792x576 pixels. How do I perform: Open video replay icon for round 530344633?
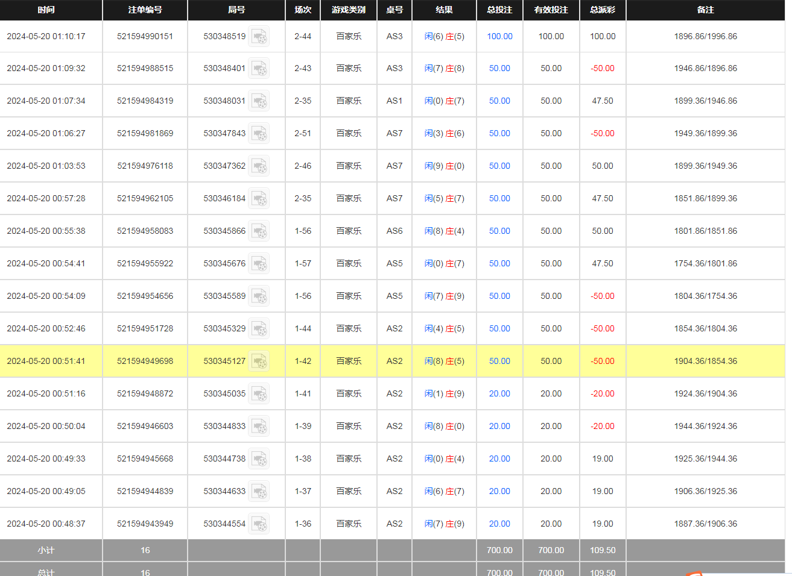point(259,492)
